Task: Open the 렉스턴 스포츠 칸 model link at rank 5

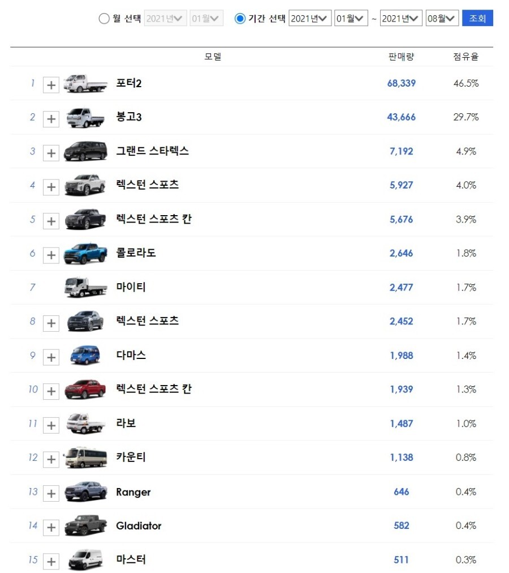Action: (154, 219)
